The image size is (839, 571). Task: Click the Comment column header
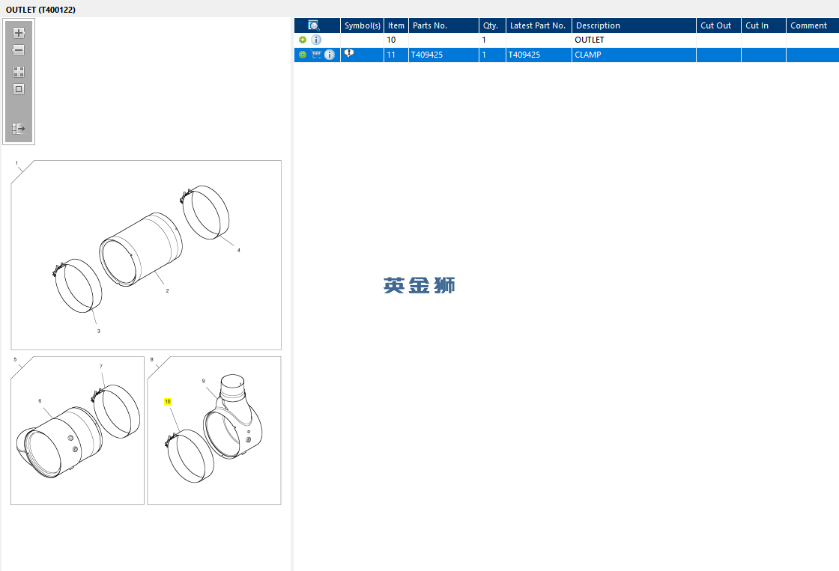point(813,25)
